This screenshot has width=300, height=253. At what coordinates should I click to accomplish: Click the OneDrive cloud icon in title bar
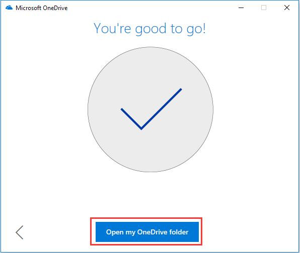(9, 8)
